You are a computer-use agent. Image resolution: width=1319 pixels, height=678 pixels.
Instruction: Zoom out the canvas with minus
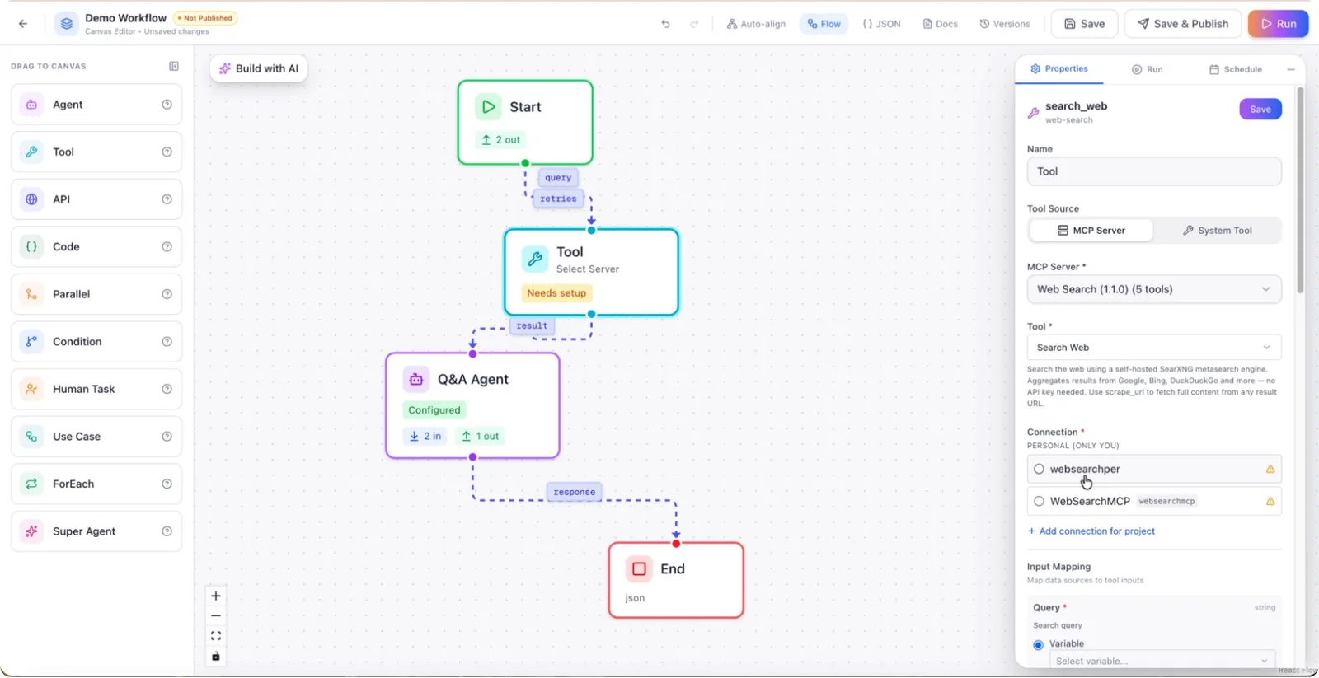216,615
